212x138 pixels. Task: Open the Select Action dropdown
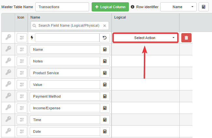145,38
